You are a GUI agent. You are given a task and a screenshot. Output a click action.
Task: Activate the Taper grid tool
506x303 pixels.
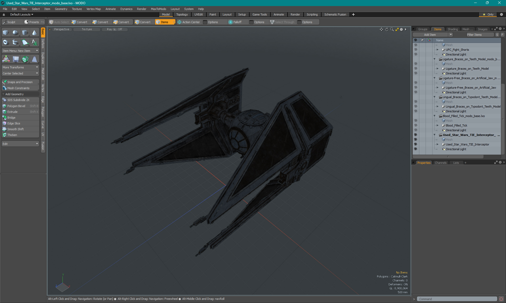[34, 59]
